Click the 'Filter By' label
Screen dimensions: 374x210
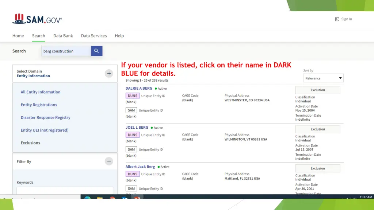pos(24,162)
